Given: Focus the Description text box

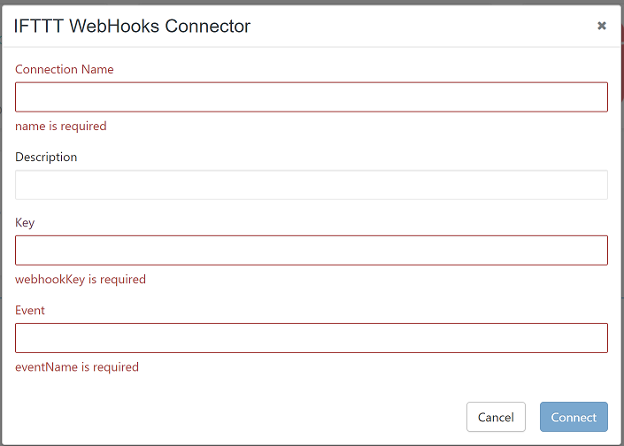Looking at the screenshot, I should 312,185.
